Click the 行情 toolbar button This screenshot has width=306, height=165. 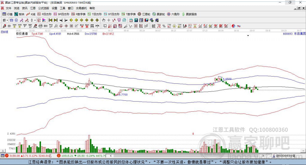pos(7,14)
